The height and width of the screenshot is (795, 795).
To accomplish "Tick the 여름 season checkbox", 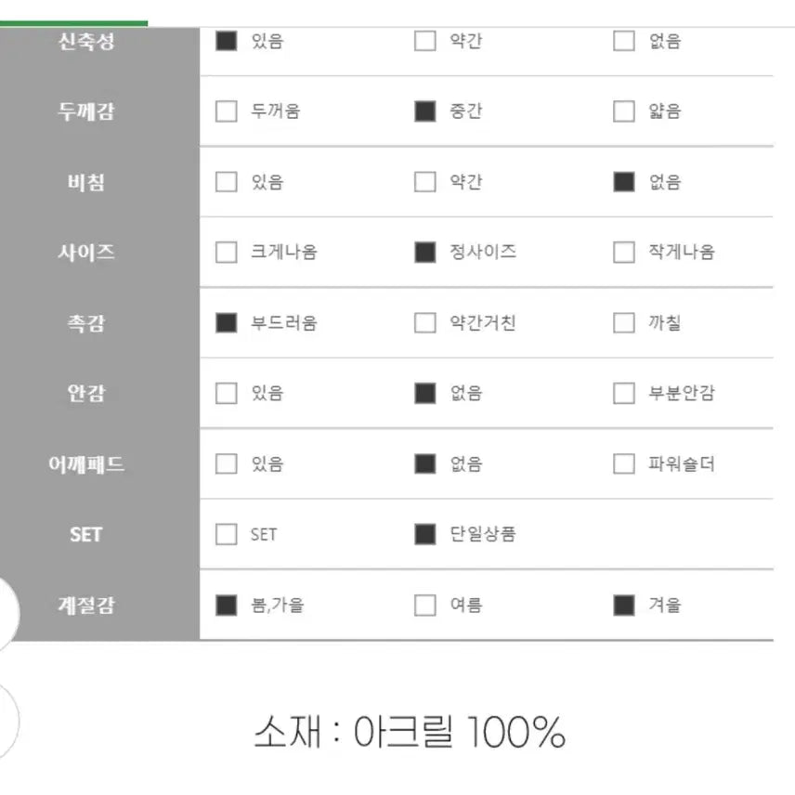I will [x=424, y=606].
